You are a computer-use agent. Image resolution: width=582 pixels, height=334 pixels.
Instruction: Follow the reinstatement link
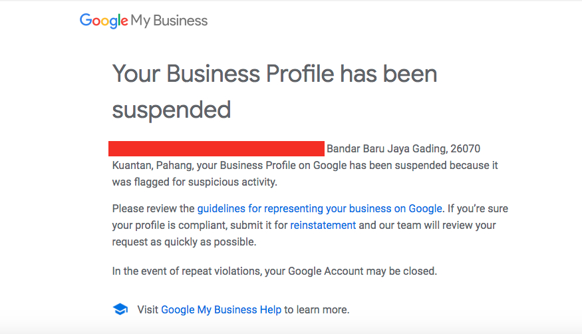click(323, 226)
